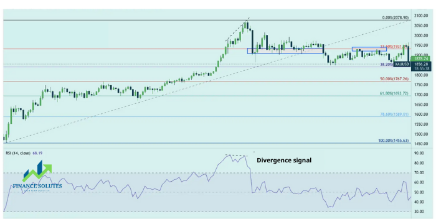Click the 100.00%(1455.63) Fibonacci level label
The image size is (436, 224).
(394, 141)
